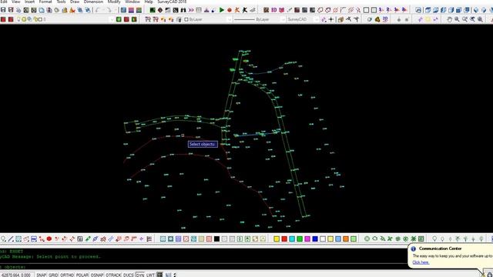Click the green square icon after layer dropdown

[119, 19]
